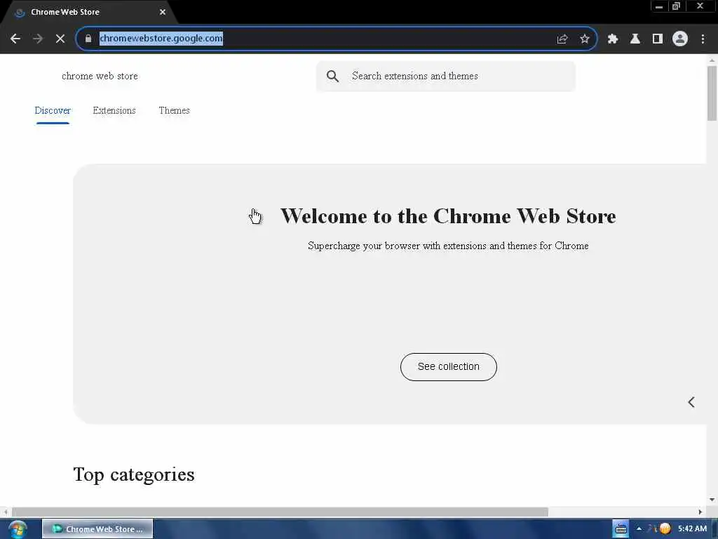
Task: Click the forward navigation arrow
Action: [38, 39]
